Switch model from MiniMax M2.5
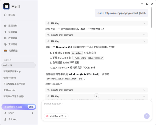Screen dimensions: 156x125 56,116
